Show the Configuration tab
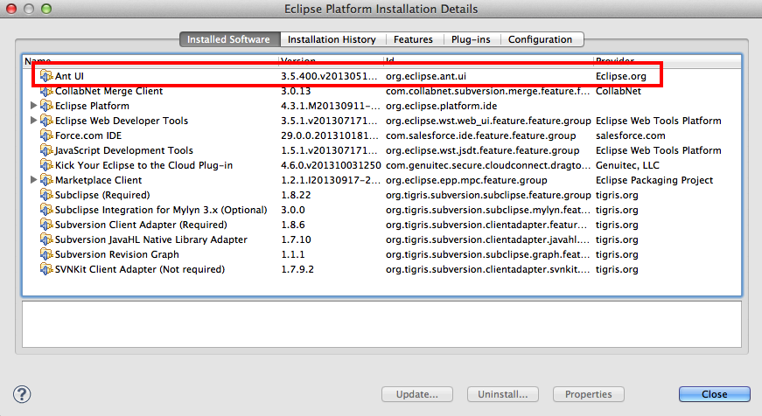 [x=541, y=39]
